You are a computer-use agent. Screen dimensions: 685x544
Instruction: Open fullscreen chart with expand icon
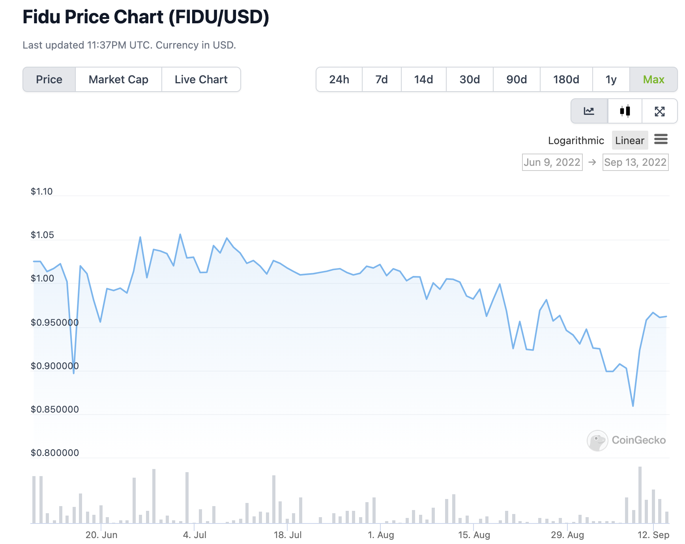660,111
